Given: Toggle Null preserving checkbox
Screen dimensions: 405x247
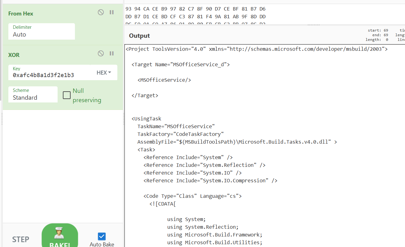Looking at the screenshot, I should coord(67,95).
